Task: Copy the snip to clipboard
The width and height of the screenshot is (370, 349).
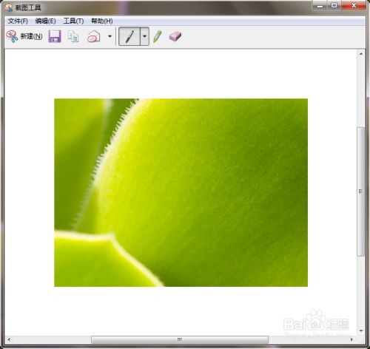Action: [73, 36]
